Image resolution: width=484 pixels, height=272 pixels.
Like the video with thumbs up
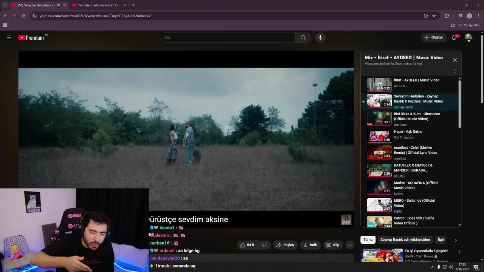(247, 245)
